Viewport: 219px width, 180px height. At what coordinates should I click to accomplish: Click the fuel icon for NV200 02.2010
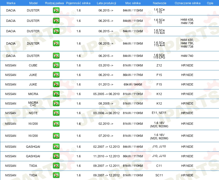56,124
